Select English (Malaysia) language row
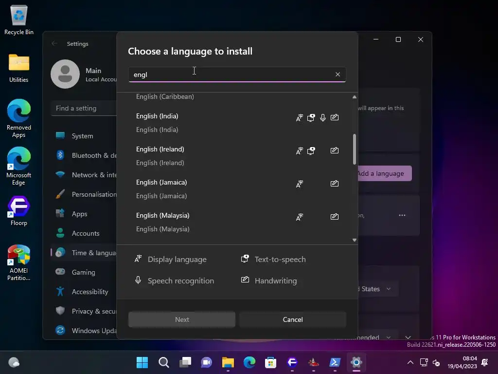498x374 pixels. point(237,222)
